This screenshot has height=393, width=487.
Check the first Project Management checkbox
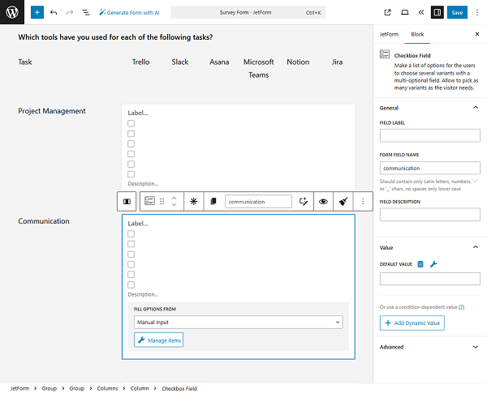pos(131,123)
